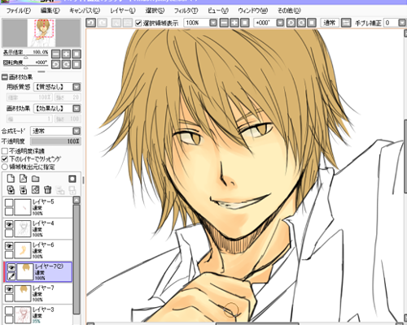The image size is (407, 325).
Task: Open ファイル(F) menu
Action: tap(19, 11)
